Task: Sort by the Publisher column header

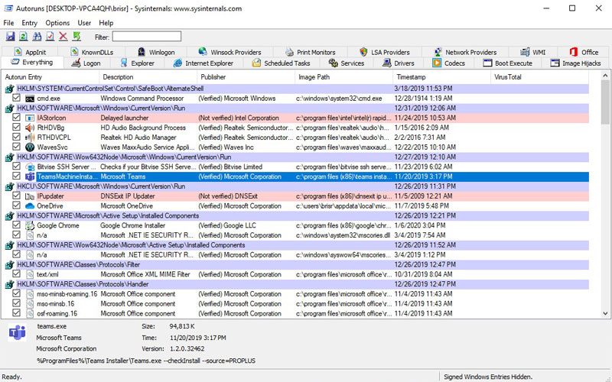Action: 246,77
